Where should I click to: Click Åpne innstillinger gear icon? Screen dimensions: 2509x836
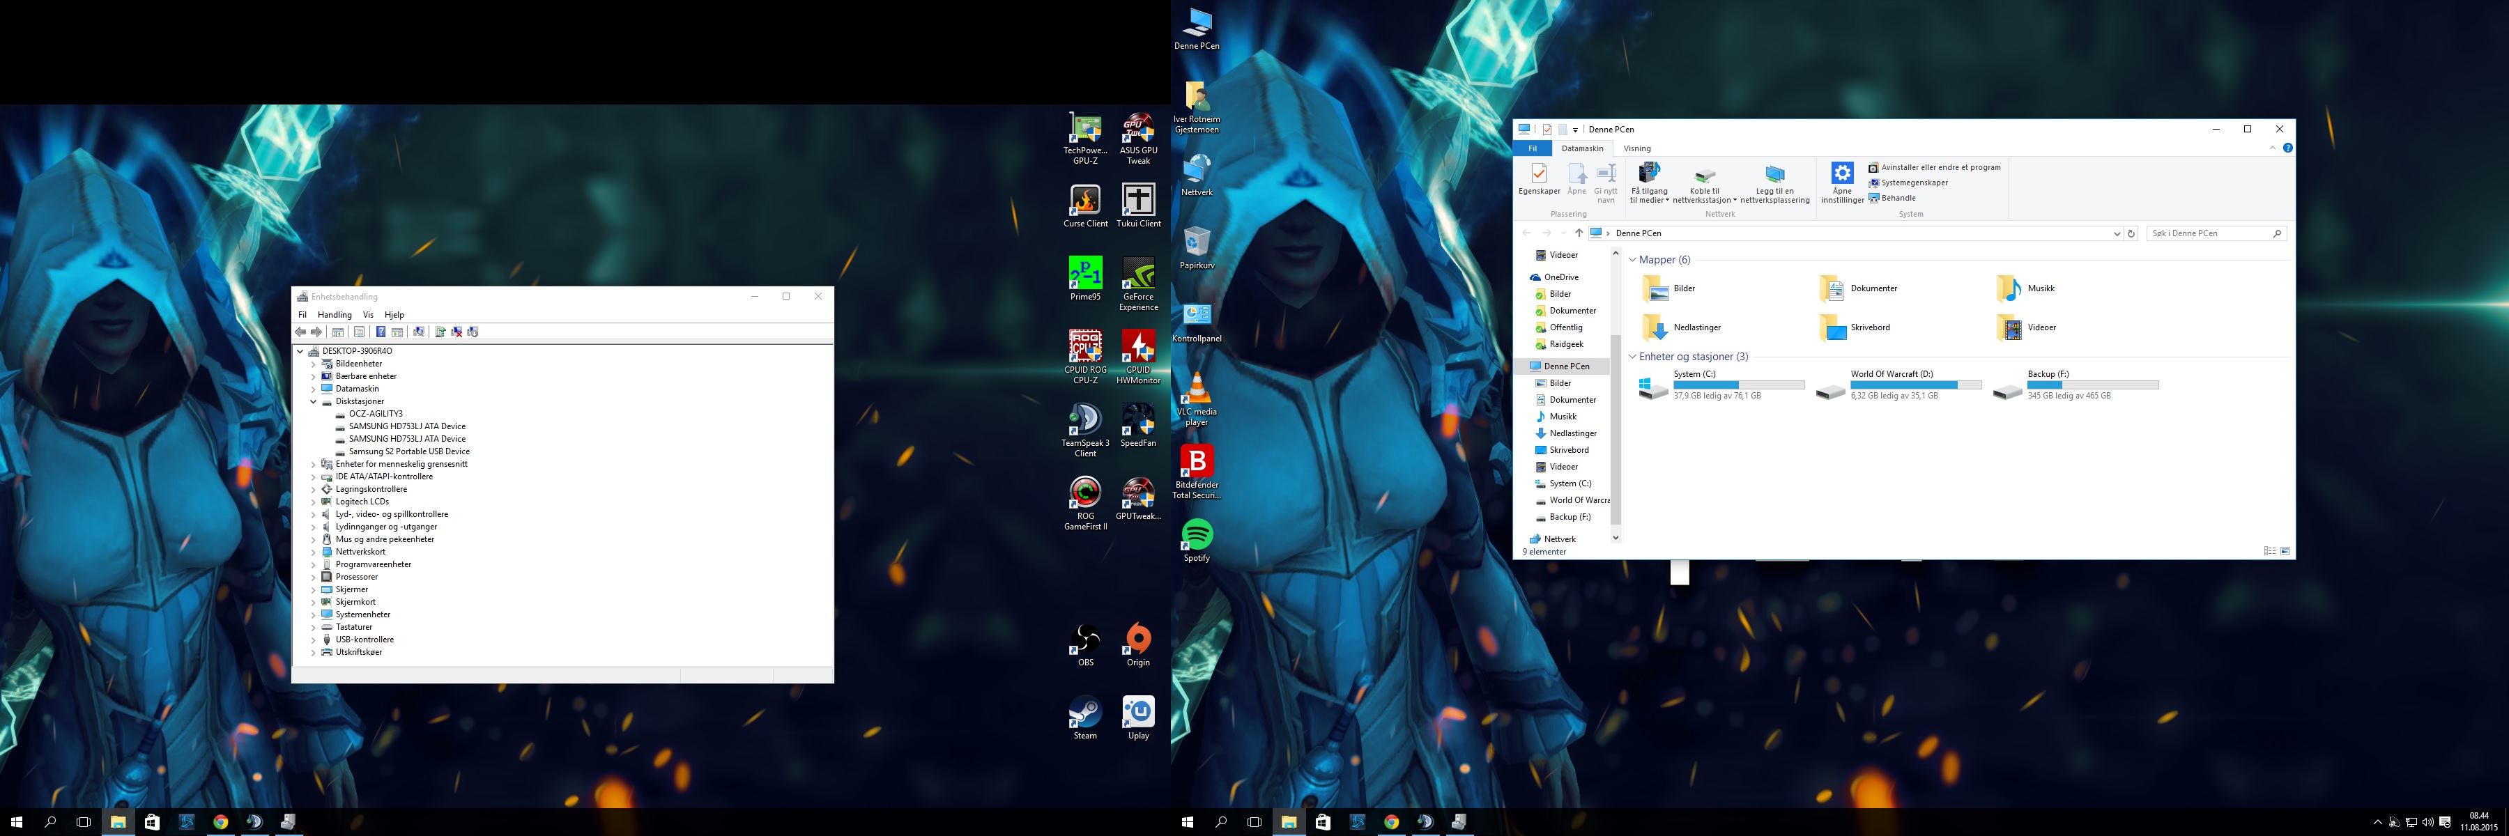click(x=1842, y=174)
